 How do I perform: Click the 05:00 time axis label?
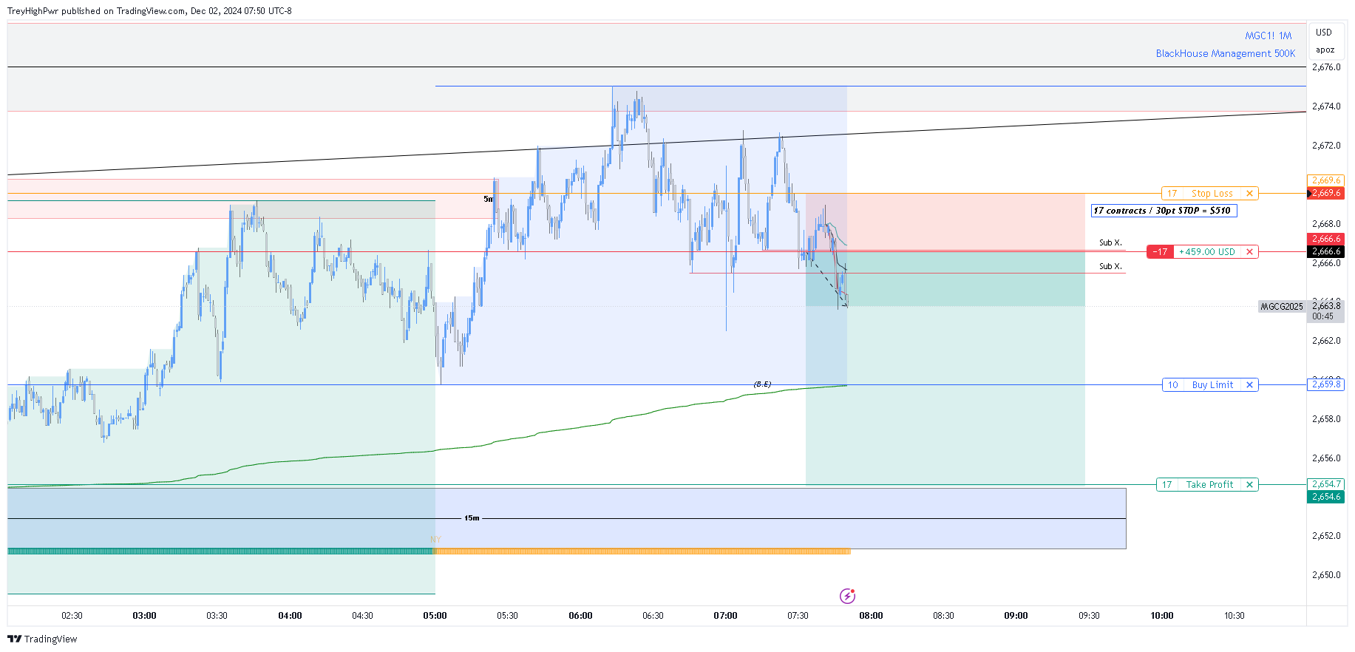[x=435, y=616]
